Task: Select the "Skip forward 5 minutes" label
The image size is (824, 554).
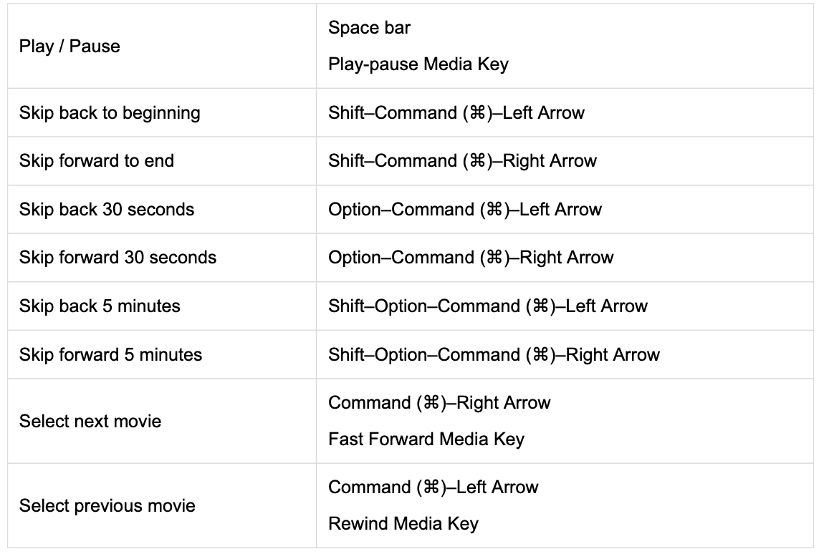Action: tap(110, 355)
